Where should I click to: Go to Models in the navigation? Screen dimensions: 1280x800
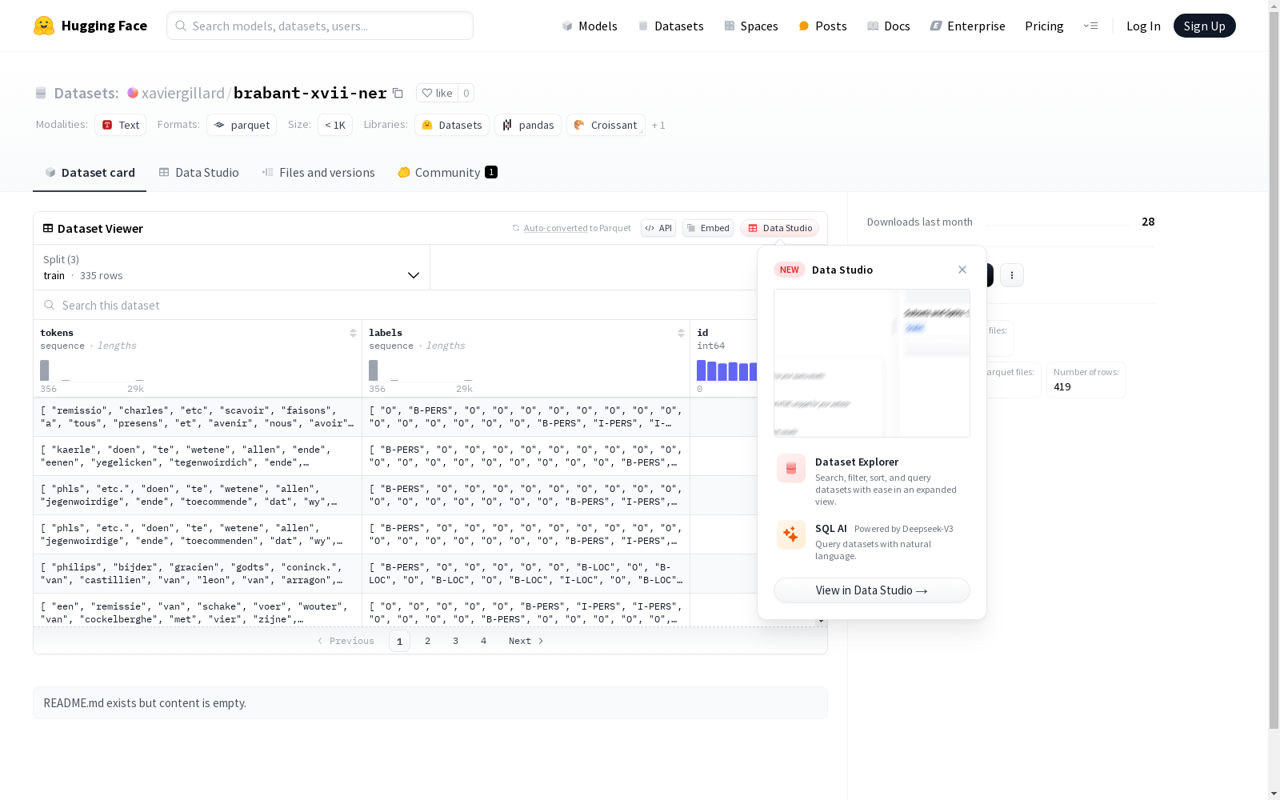tap(590, 26)
